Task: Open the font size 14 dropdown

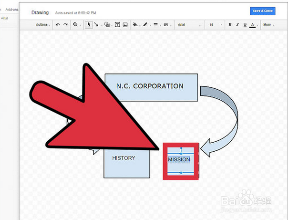Action: (216, 25)
